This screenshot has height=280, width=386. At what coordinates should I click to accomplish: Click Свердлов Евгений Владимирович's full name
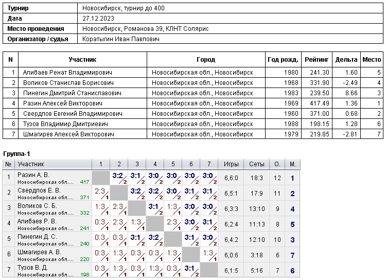pos(73,114)
